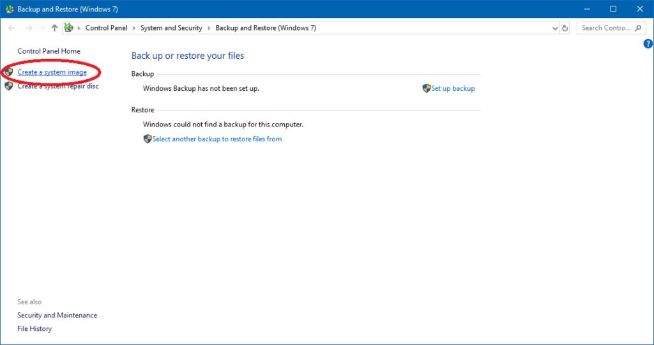The height and width of the screenshot is (345, 654).
Task: Refresh the Backup and Restore page
Action: point(565,28)
